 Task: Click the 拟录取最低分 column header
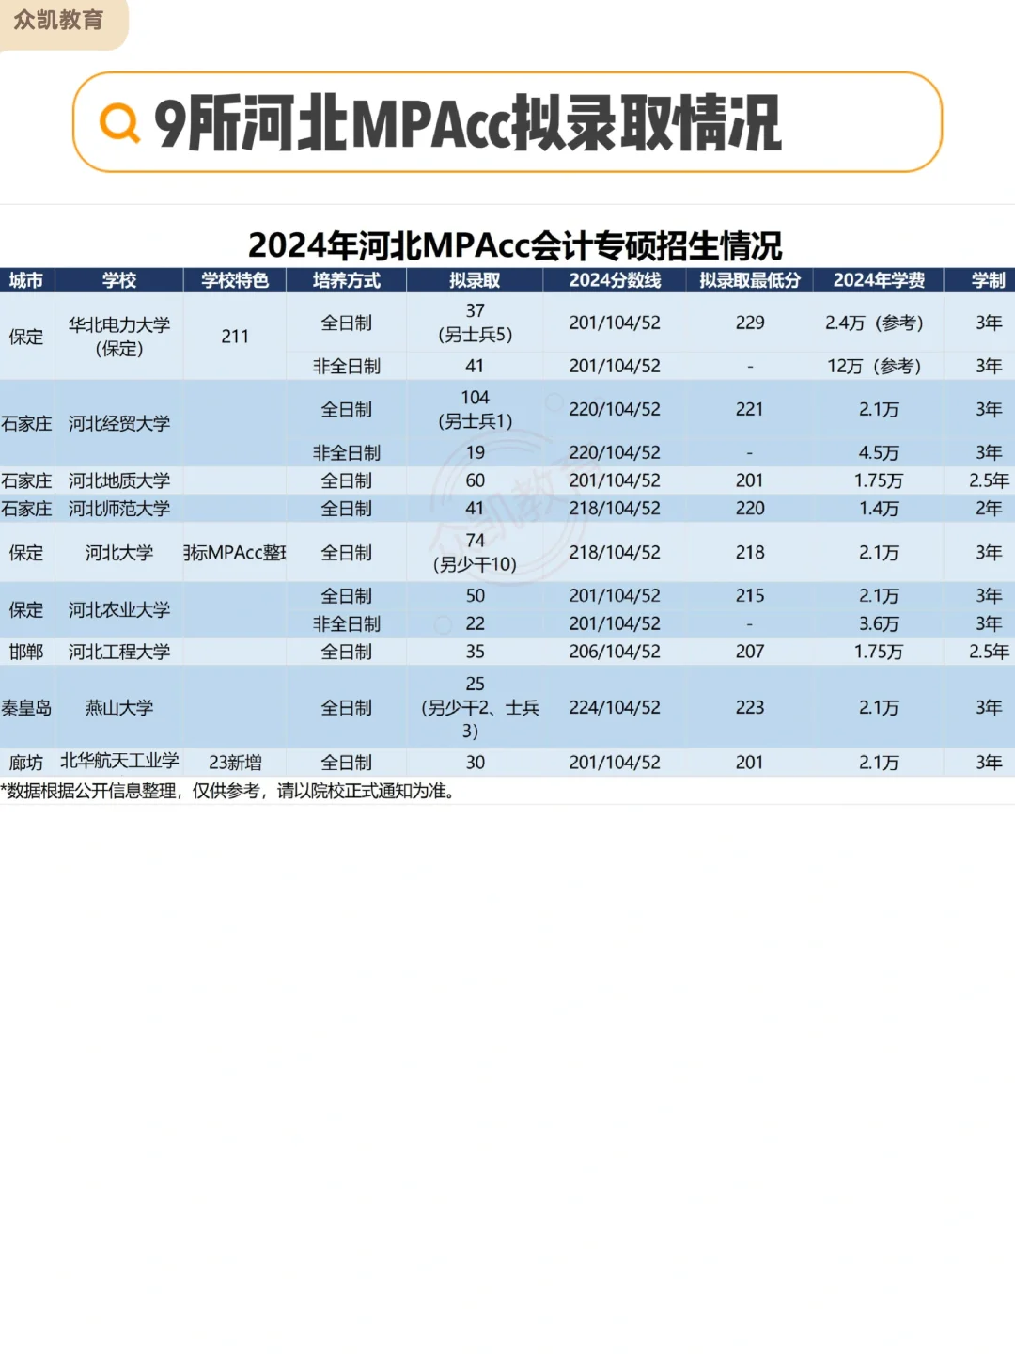[750, 280]
